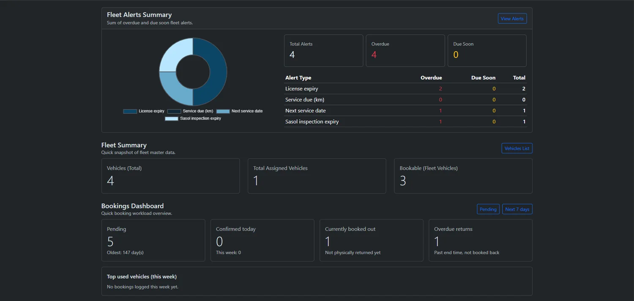Click 'Not physically returned yet' text
The width and height of the screenshot is (634, 301).
(x=353, y=253)
